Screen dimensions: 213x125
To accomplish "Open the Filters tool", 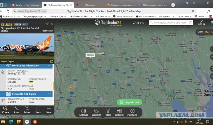I will [108, 112].
